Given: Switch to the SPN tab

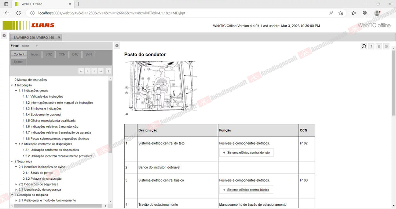Looking at the screenshot, I should (88, 54).
